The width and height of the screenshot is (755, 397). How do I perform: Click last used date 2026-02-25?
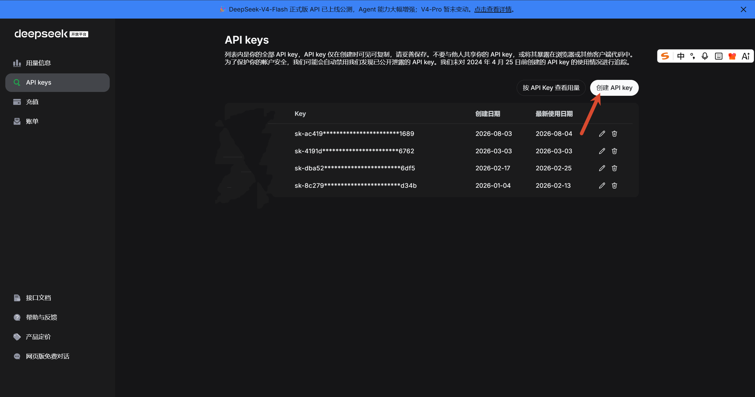[554, 168]
